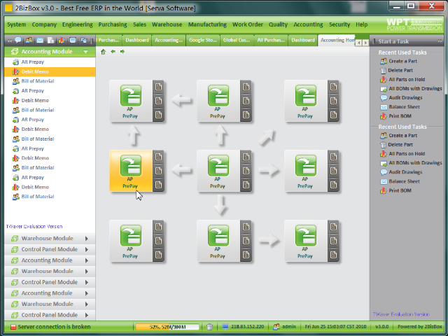Open the Purchasing menu

pyautogui.click(x=113, y=24)
